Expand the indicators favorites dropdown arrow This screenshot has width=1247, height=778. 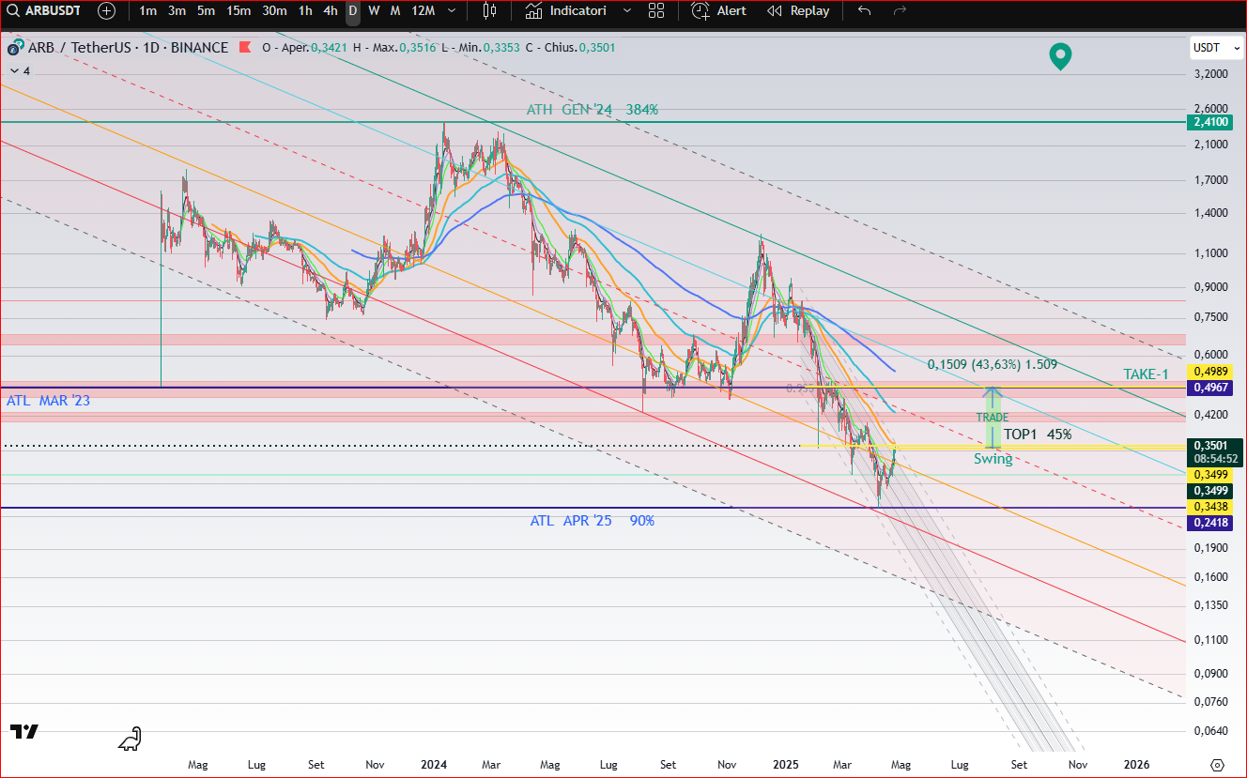[624, 11]
